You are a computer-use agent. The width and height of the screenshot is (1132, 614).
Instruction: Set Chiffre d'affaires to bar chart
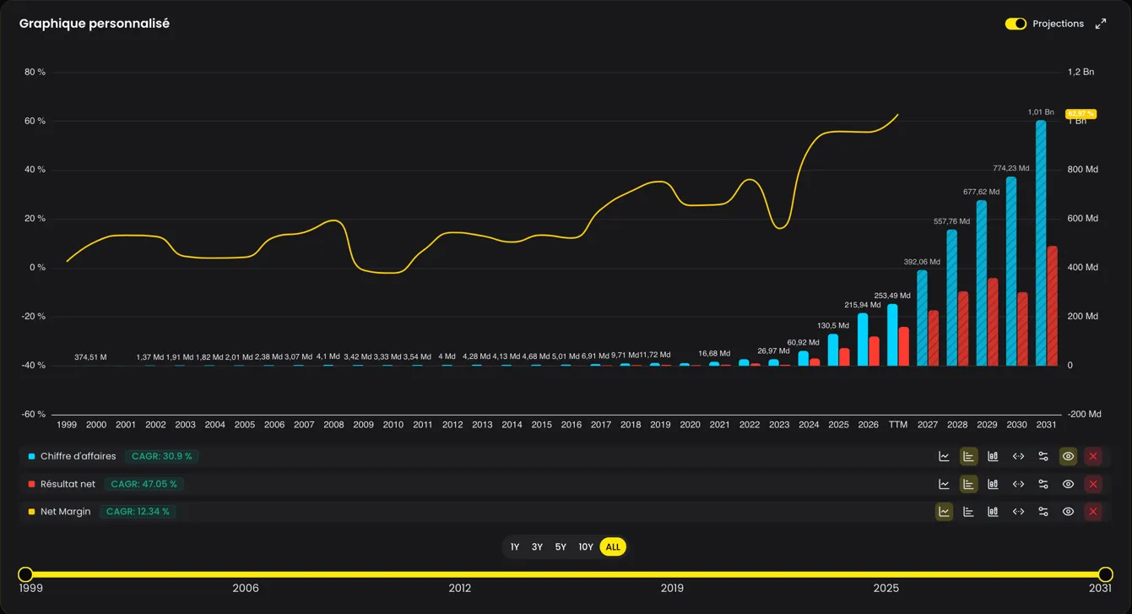click(x=968, y=456)
